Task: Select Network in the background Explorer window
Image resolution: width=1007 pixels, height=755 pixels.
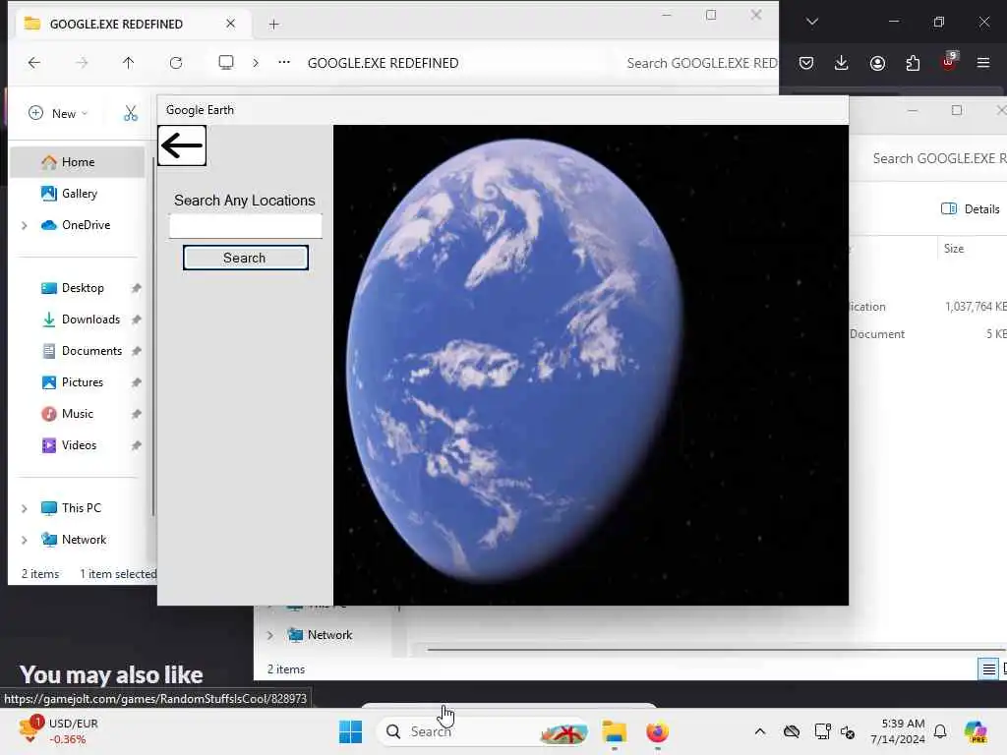Action: (329, 634)
